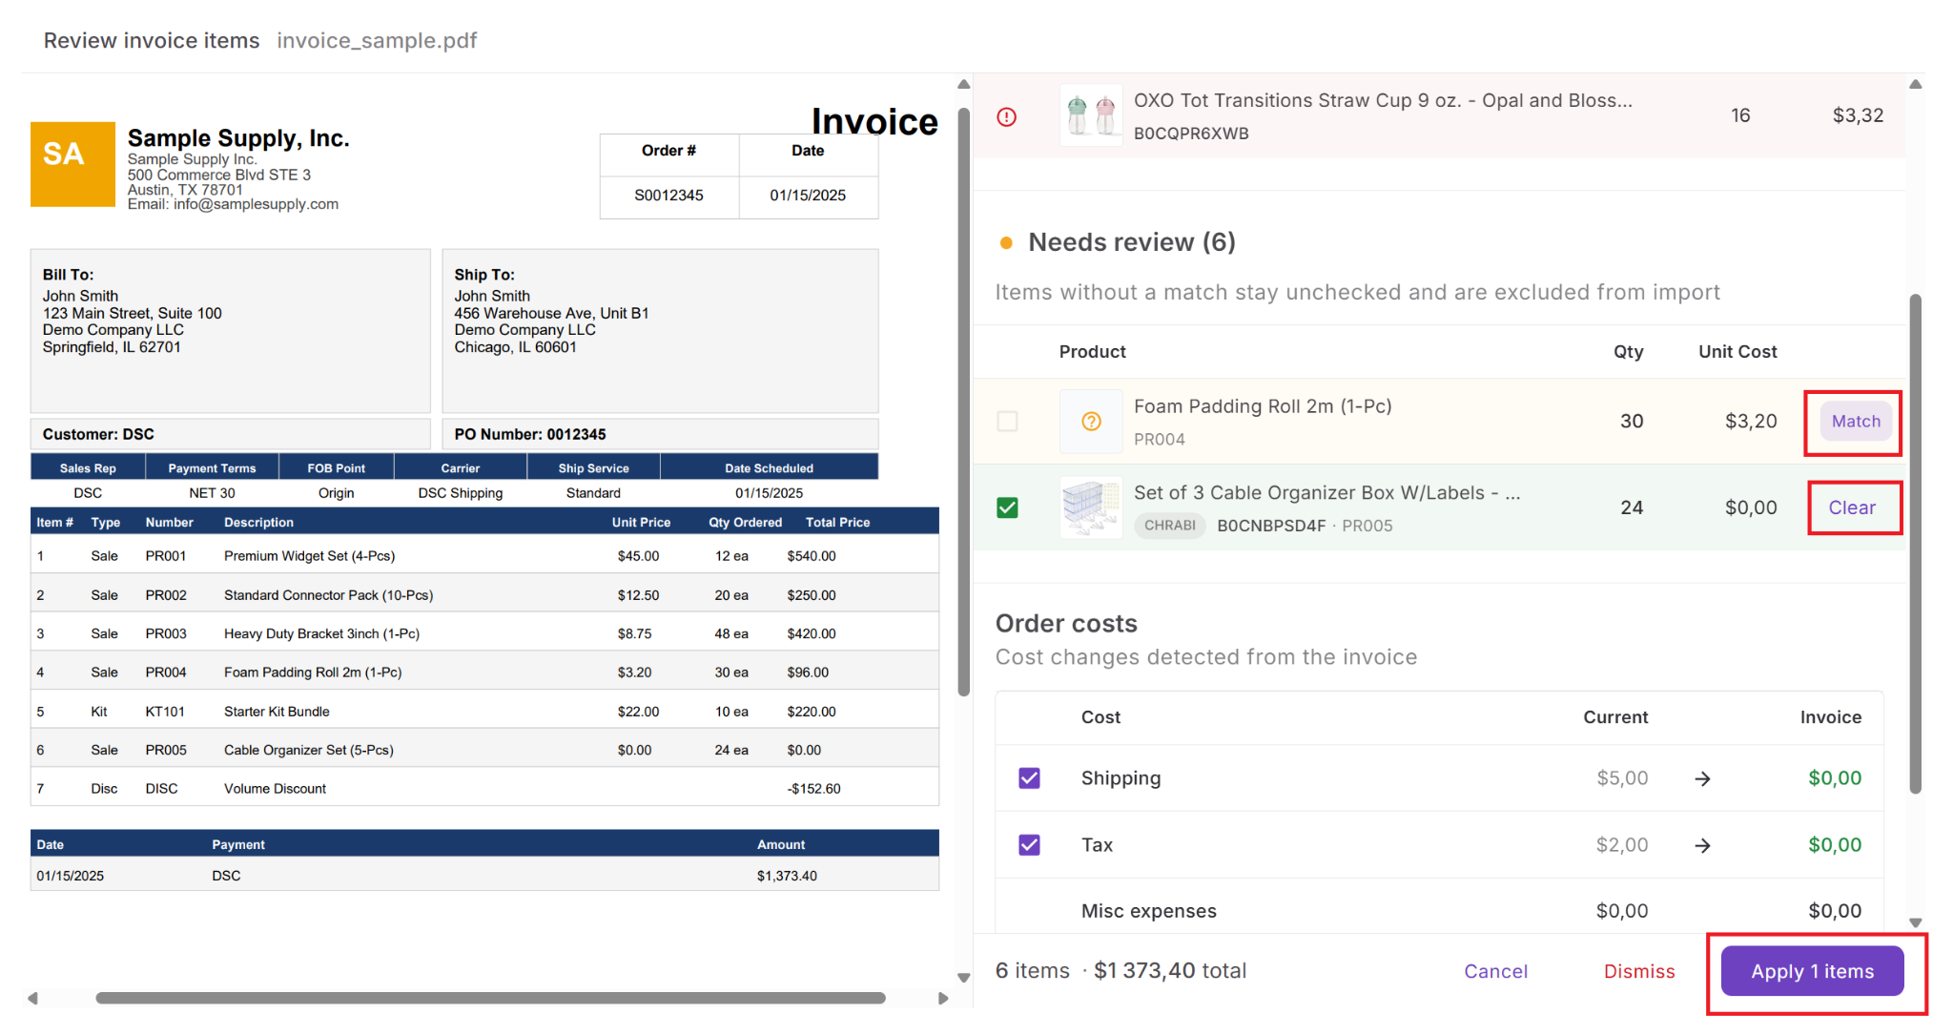The width and height of the screenshot is (1953, 1035).
Task: Click Standard Connector Pack (10-Pcs) row
Action: [484, 595]
